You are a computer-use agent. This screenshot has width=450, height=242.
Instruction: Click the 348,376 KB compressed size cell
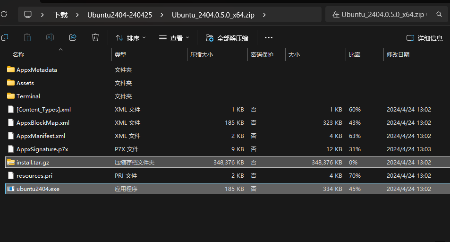229,163
